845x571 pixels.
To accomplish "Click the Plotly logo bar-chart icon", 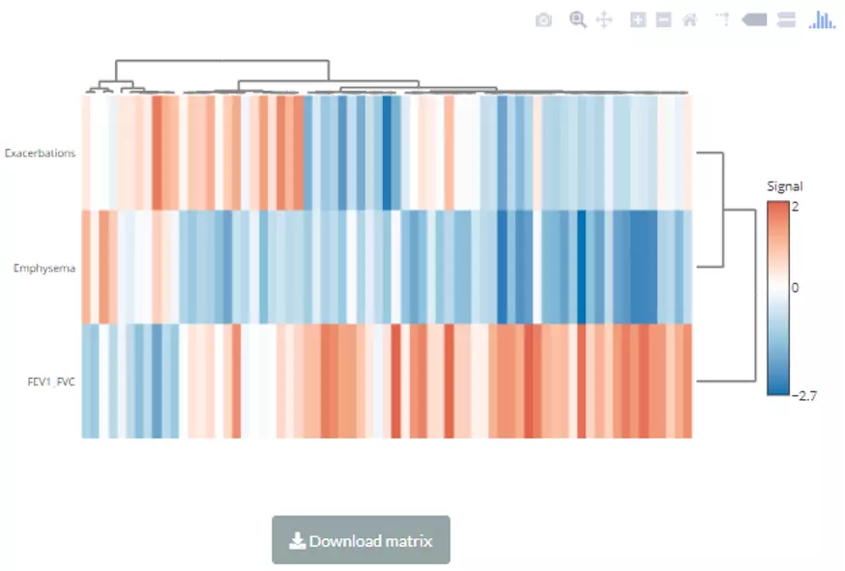I will [822, 19].
